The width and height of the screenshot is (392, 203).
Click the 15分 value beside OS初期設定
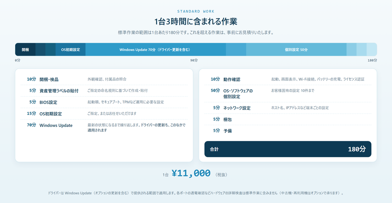click(x=31, y=113)
